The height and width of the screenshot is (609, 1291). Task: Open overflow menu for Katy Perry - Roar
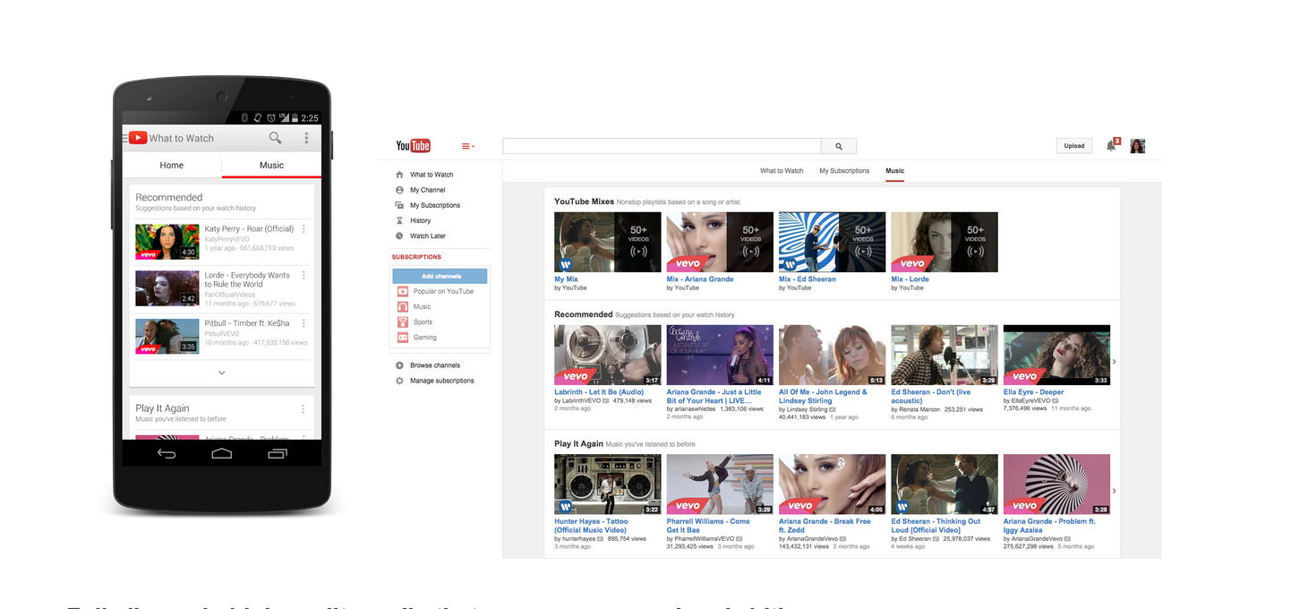(x=304, y=229)
